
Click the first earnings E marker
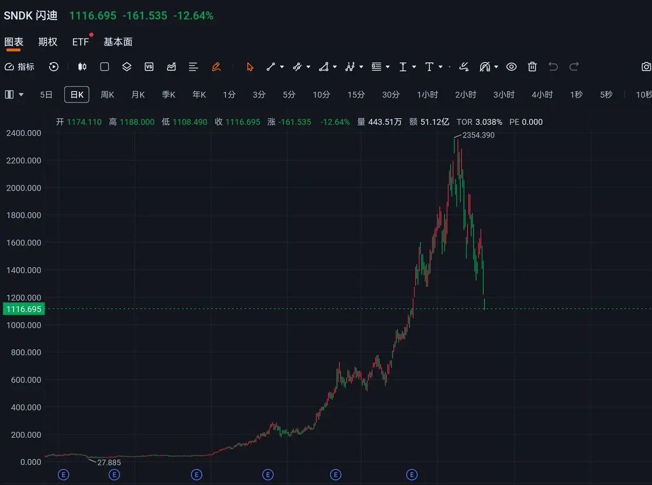coord(63,475)
